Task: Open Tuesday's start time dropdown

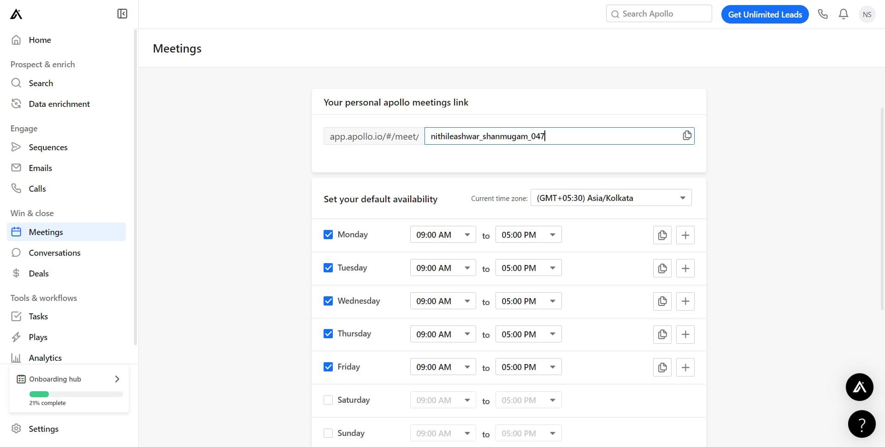Action: coord(443,268)
